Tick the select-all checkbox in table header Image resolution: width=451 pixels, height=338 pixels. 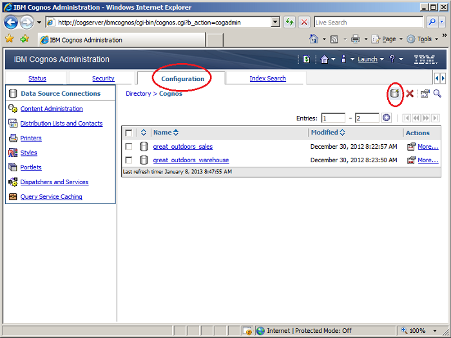tap(129, 133)
